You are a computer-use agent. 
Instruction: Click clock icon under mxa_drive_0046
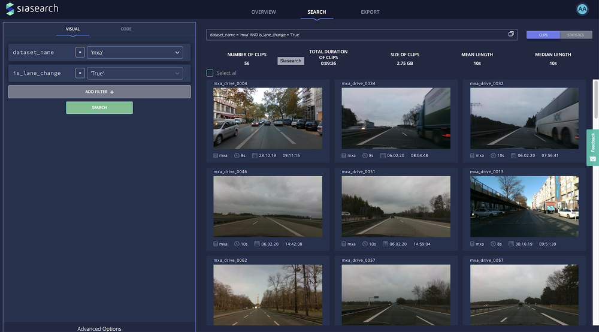click(237, 244)
